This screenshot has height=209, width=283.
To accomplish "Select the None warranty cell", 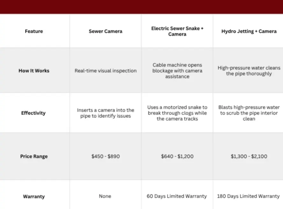I will tap(105, 196).
